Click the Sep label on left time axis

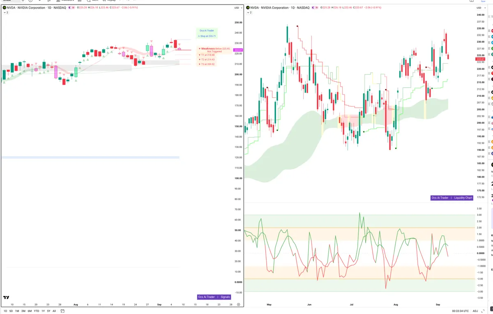[160, 305]
